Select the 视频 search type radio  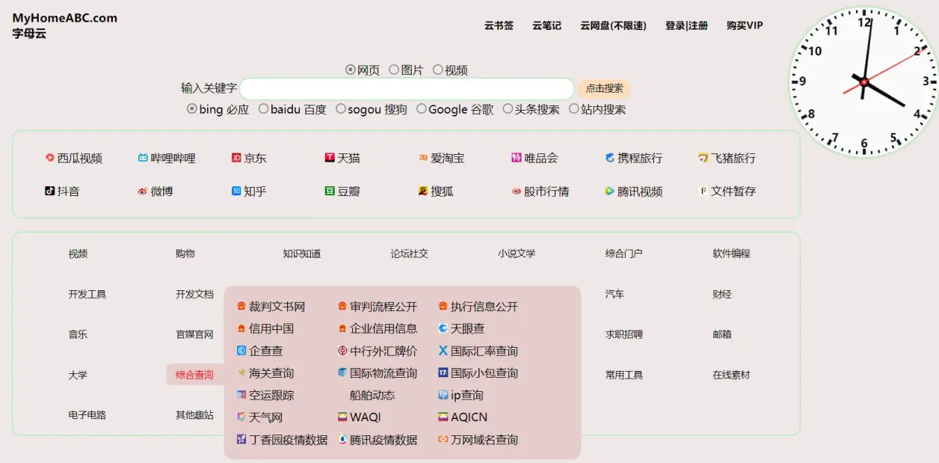coord(438,70)
